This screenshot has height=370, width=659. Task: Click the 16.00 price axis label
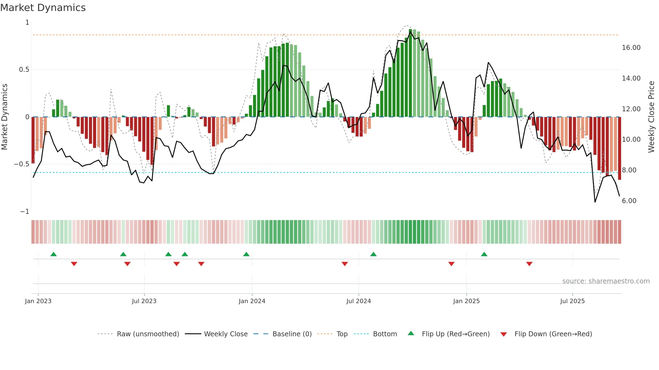coord(631,48)
